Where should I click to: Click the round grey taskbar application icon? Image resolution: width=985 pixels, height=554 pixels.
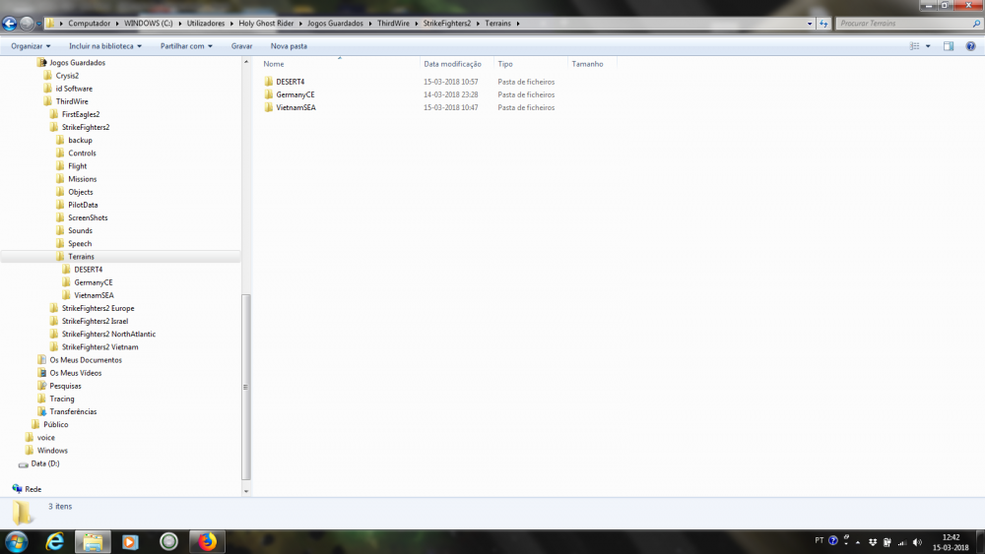tap(168, 541)
